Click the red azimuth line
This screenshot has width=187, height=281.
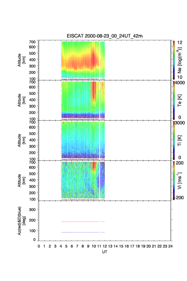pos(79,222)
